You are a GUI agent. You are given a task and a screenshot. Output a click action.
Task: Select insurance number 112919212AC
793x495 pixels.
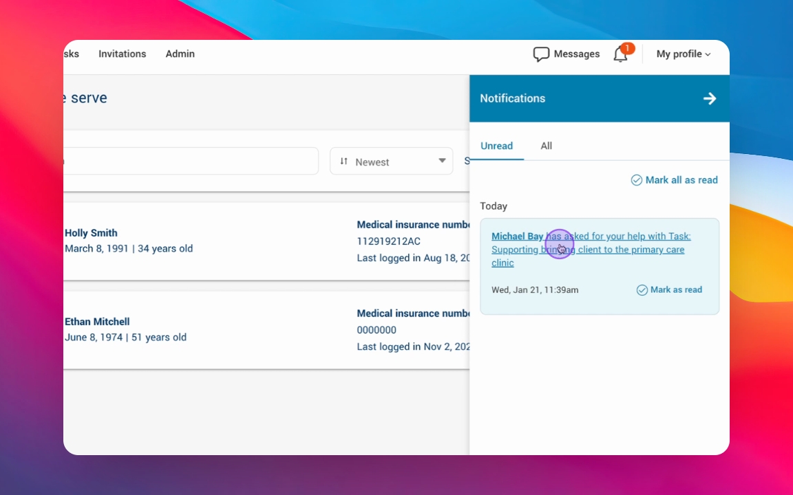click(x=388, y=241)
